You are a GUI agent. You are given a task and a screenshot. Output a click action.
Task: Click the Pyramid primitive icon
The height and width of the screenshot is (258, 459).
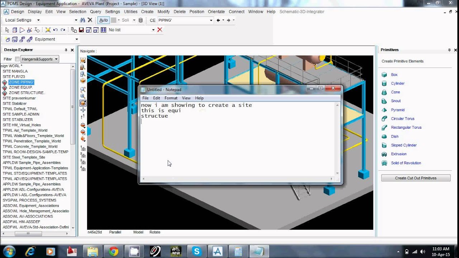(384, 110)
